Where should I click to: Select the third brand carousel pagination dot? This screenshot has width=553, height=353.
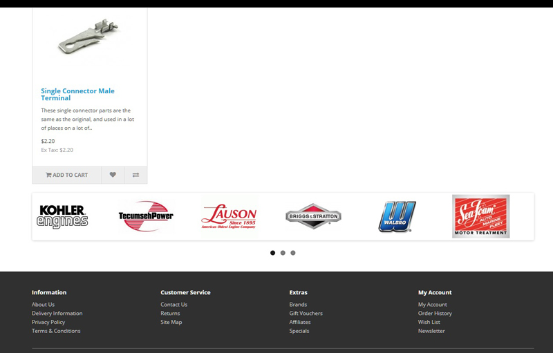[x=293, y=253]
